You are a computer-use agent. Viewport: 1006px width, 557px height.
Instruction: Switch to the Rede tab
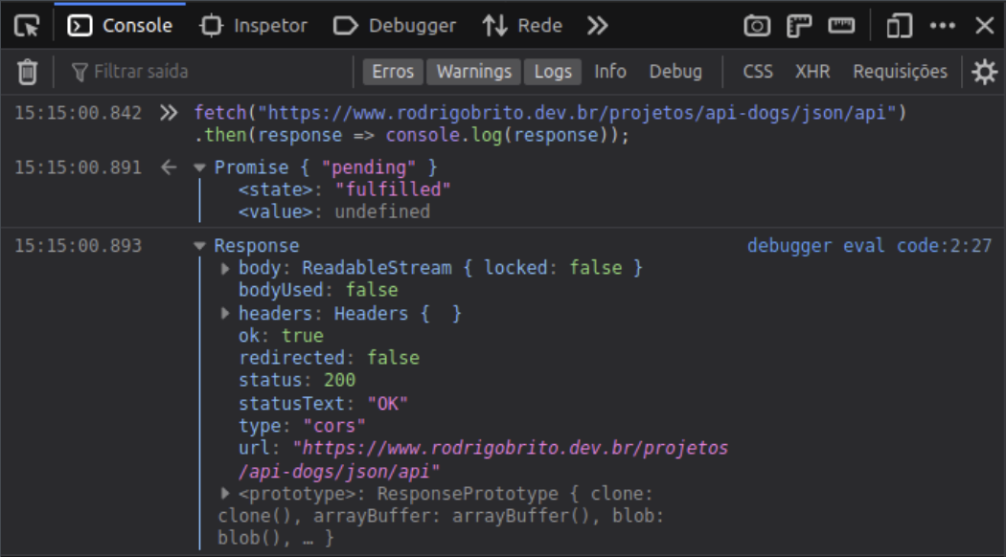click(x=522, y=26)
